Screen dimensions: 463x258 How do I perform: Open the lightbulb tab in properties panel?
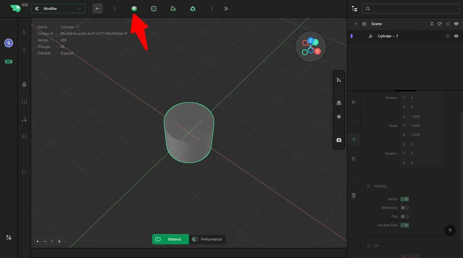[353, 195]
